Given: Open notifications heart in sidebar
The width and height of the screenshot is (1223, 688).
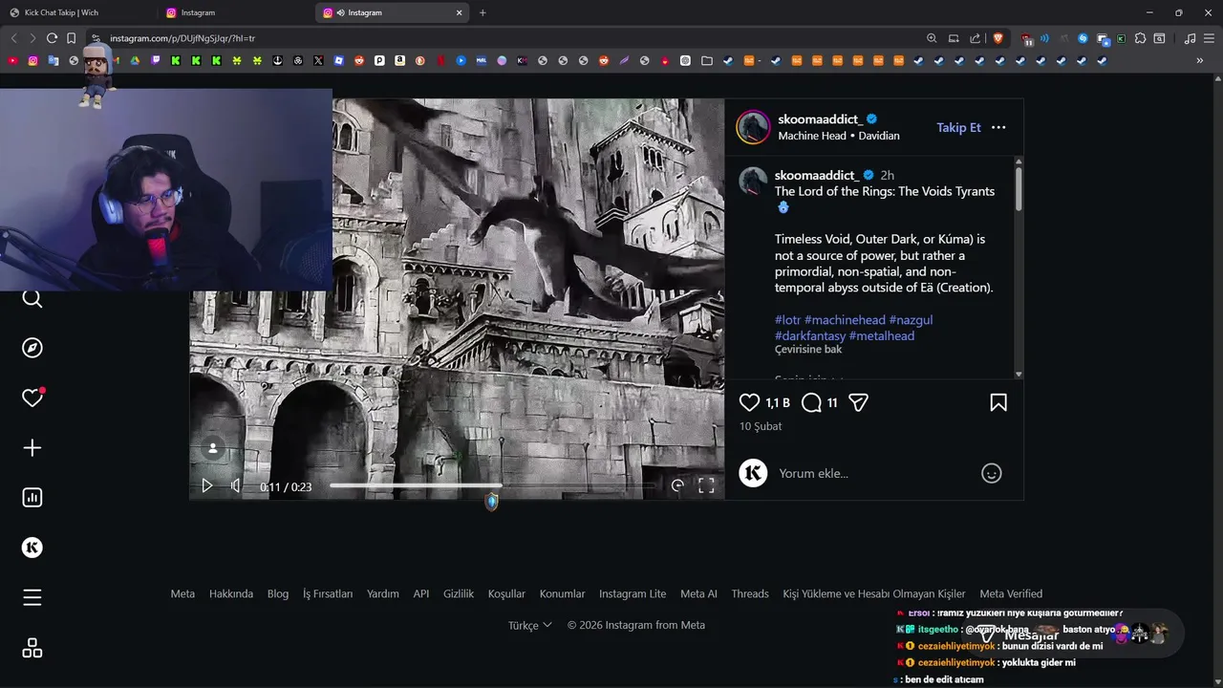Looking at the screenshot, I should coord(32,398).
